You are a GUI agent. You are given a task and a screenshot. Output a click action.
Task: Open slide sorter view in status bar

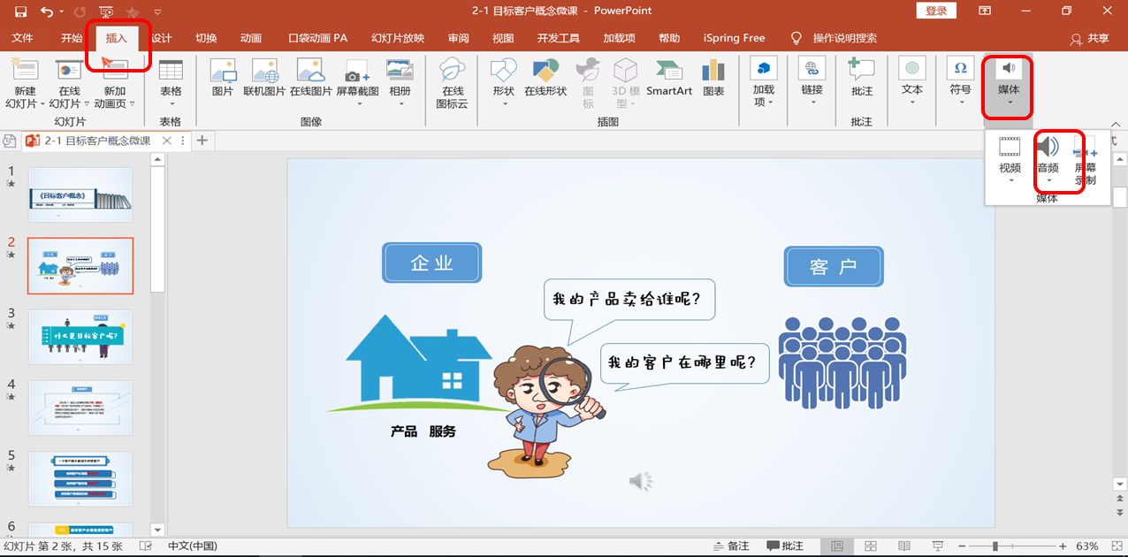(x=872, y=546)
